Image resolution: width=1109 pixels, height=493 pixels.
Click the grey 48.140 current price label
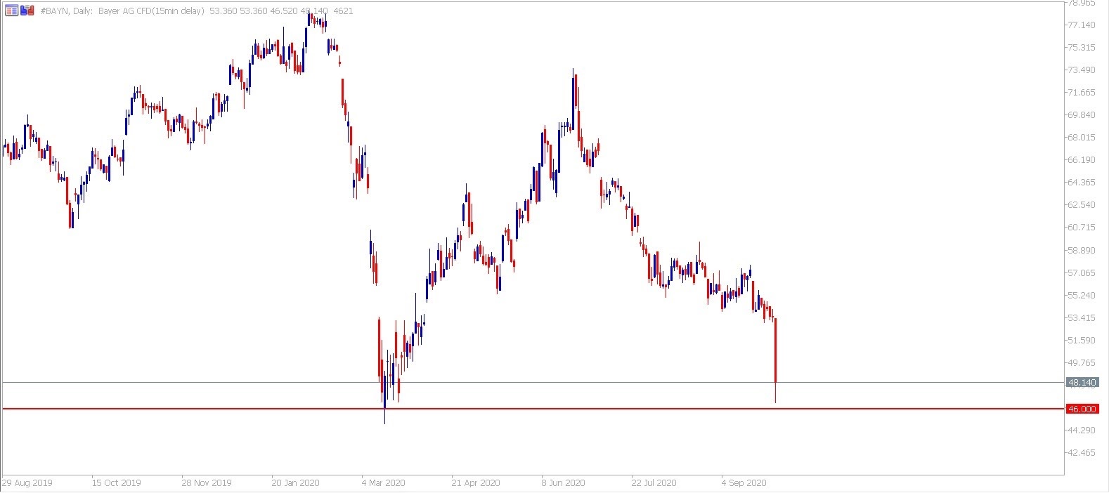tap(1082, 383)
